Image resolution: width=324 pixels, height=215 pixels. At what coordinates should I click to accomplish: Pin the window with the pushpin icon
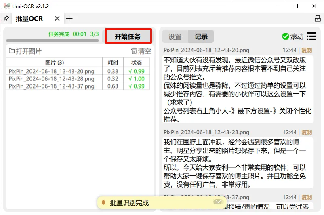[x=6, y=19]
